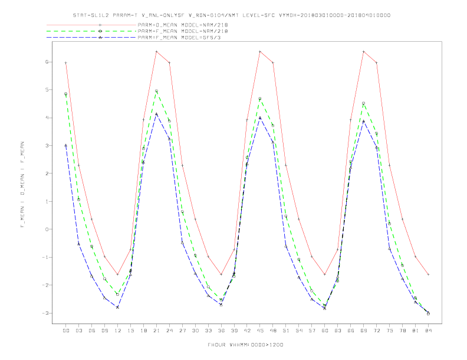Click x-axis tick label 60
This screenshot has width=467, height=360.
325,331
